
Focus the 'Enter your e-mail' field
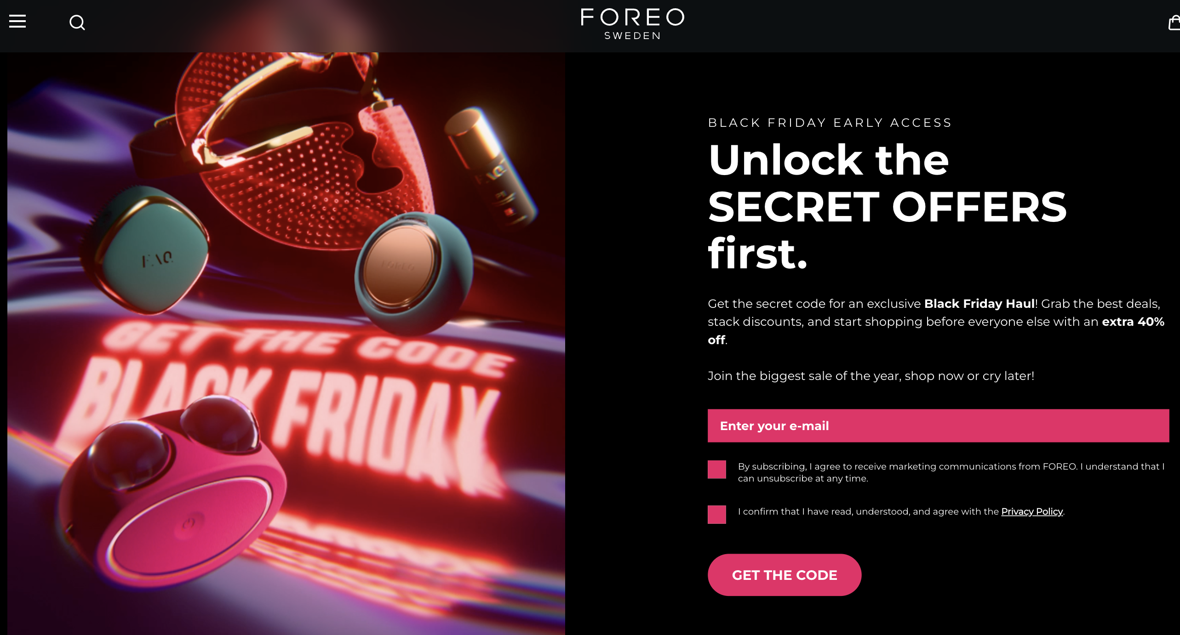938,425
